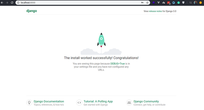Click 'Get started with Django' text
The width and height of the screenshot is (204, 110).
click(x=96, y=105)
